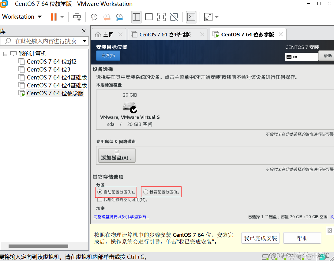Enable the 我想让额外空间可用(M) checkbox
Image resolution: width=334 pixels, height=261 pixels.
(99, 200)
